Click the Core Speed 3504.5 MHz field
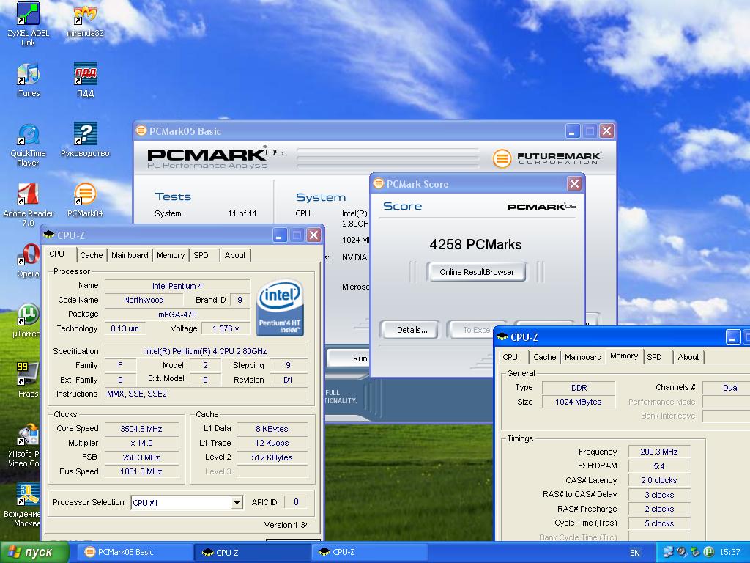This screenshot has height=563, width=750. pyautogui.click(x=141, y=429)
